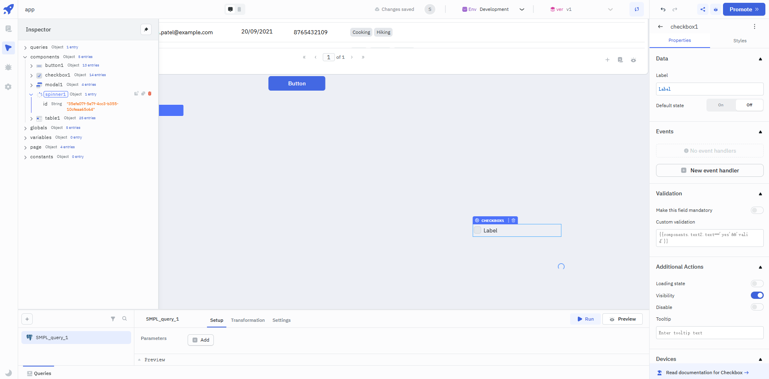Image resolution: width=769 pixels, height=379 pixels.
Task: Add a query parameter
Action: tap(201, 340)
